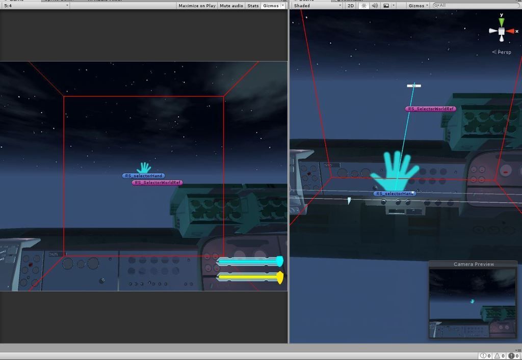Click the green Y axis cone
Viewport: 522px width, 360px height.
(502, 22)
